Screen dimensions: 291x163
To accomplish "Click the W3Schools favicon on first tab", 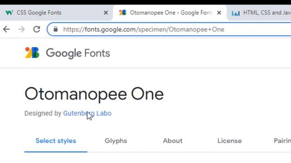I will 9,13.
